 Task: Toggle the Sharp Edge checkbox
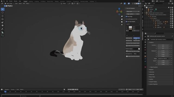click(126, 16)
